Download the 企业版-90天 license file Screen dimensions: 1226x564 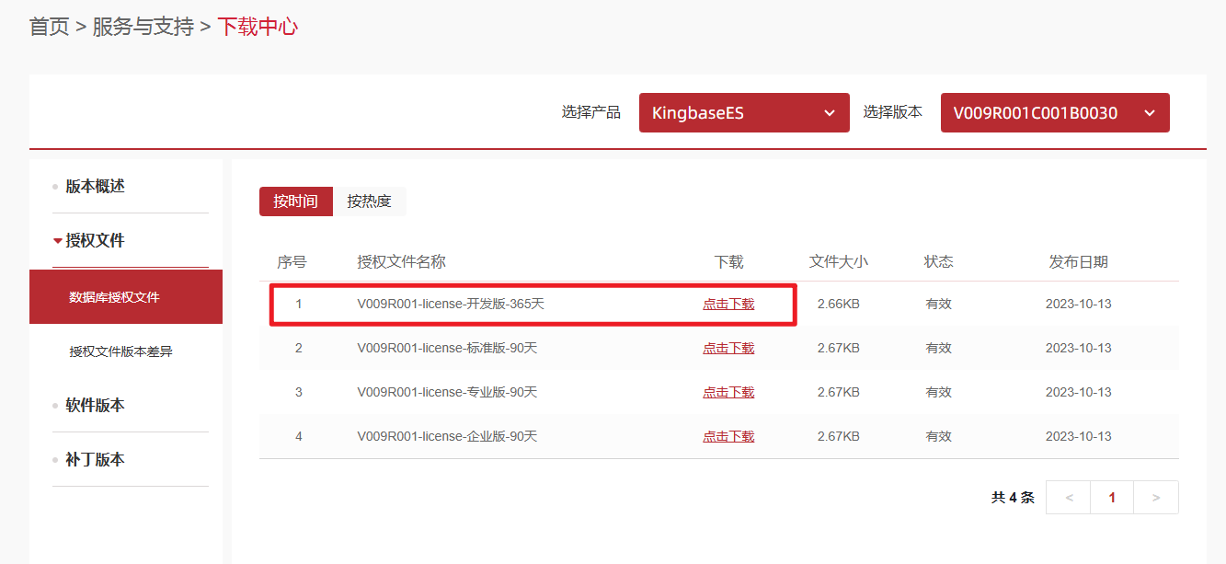[728, 436]
